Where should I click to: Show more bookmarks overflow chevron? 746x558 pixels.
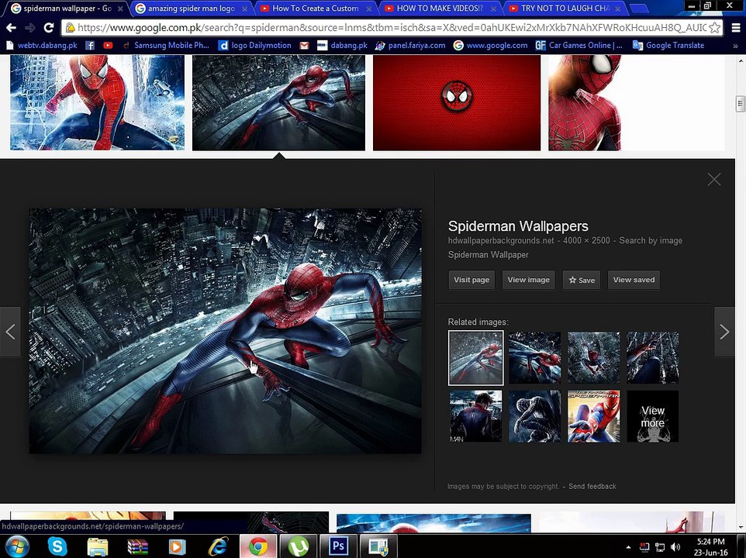click(735, 46)
